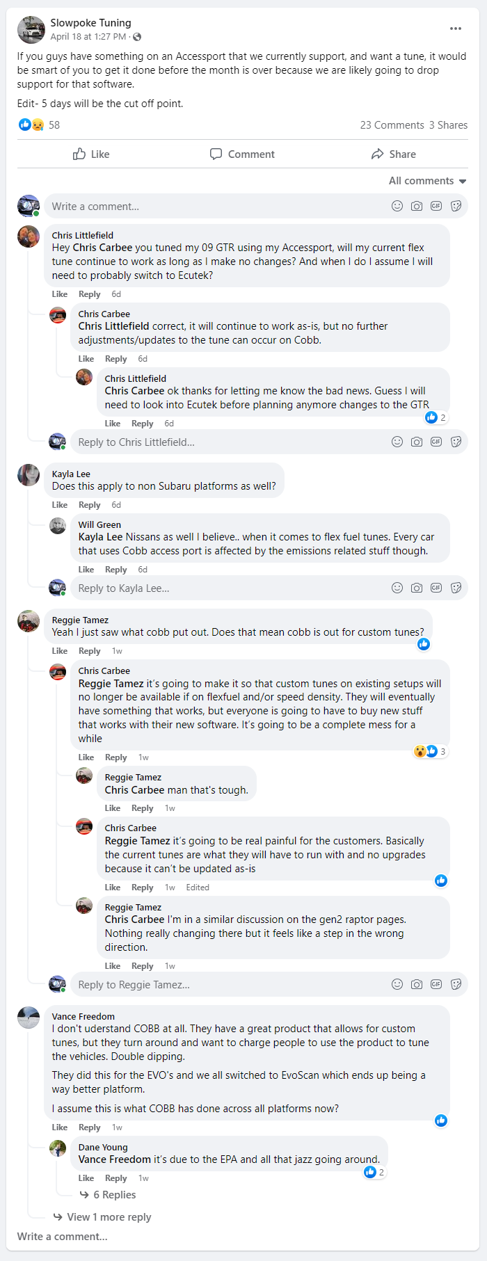This screenshot has height=1261, width=487.
Task: Open the All comments sort dropdown
Action: [427, 181]
